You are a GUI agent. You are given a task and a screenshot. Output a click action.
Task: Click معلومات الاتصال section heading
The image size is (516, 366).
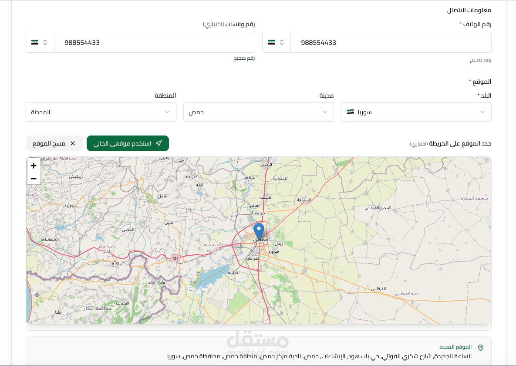(x=469, y=10)
